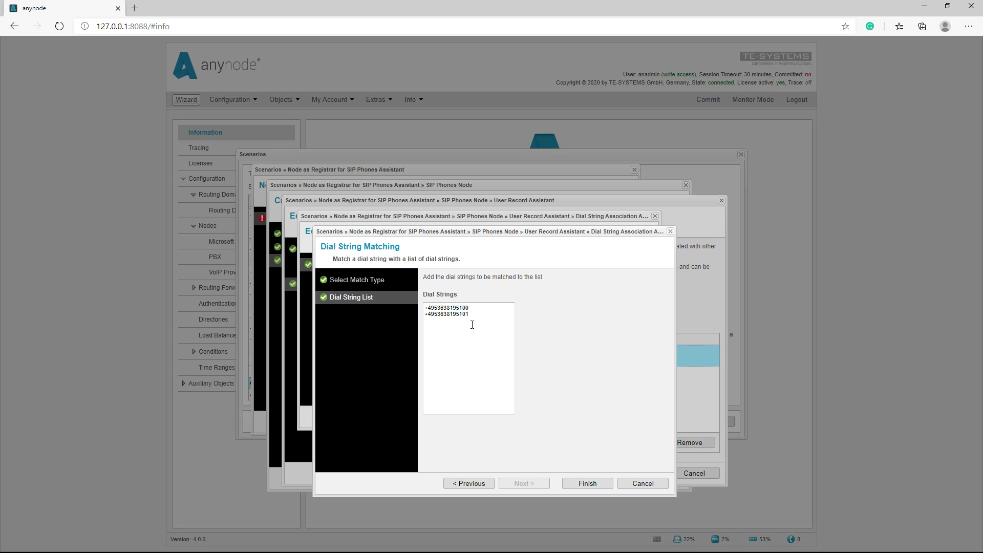Click the Commit link
Screen dimensions: 983x553
click(708, 100)
